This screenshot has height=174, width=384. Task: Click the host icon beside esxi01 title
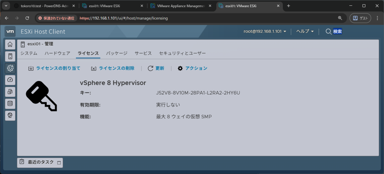[23, 44]
